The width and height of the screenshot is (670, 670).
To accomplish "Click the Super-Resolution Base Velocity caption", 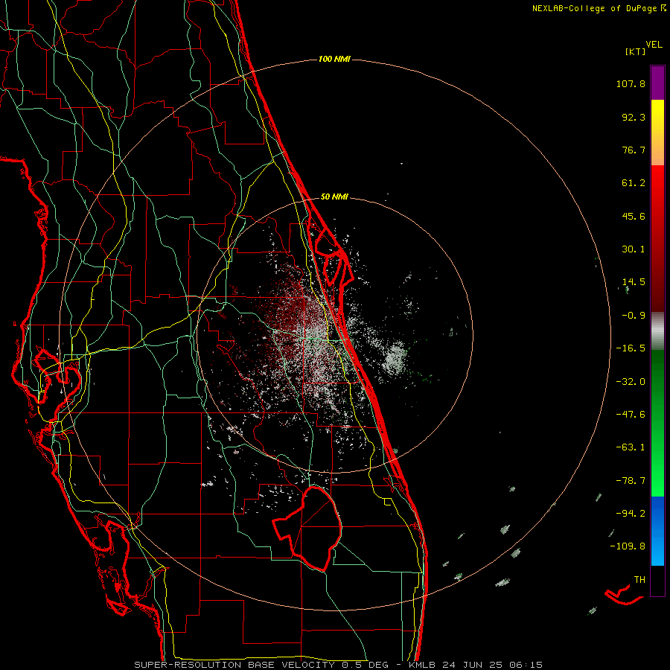I will pos(339,665).
